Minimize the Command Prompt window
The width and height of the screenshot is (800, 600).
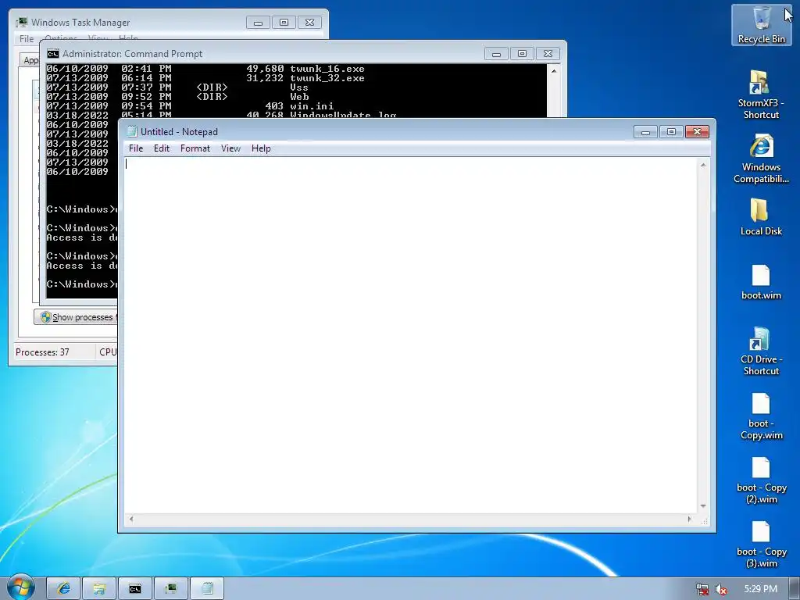496,54
